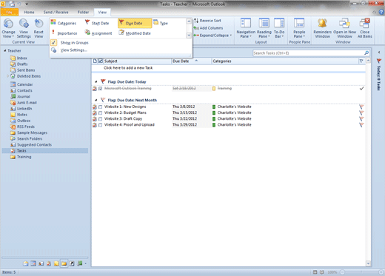Click flag for Website 1: New Designs

tap(361, 107)
